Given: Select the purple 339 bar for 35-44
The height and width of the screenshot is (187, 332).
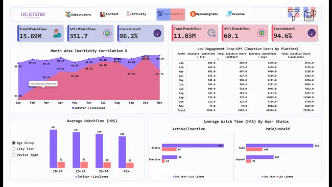Looking at the screenshot, I should pyautogui.click(x=99, y=151).
